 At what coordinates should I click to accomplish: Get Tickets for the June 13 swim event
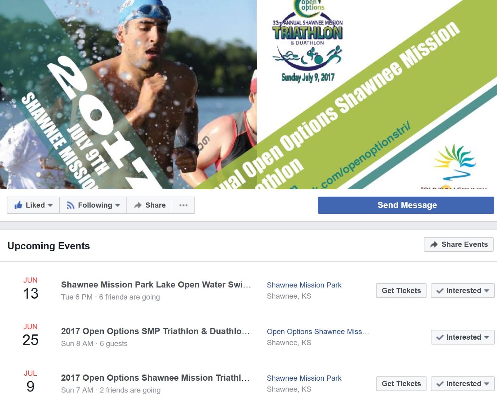point(401,291)
